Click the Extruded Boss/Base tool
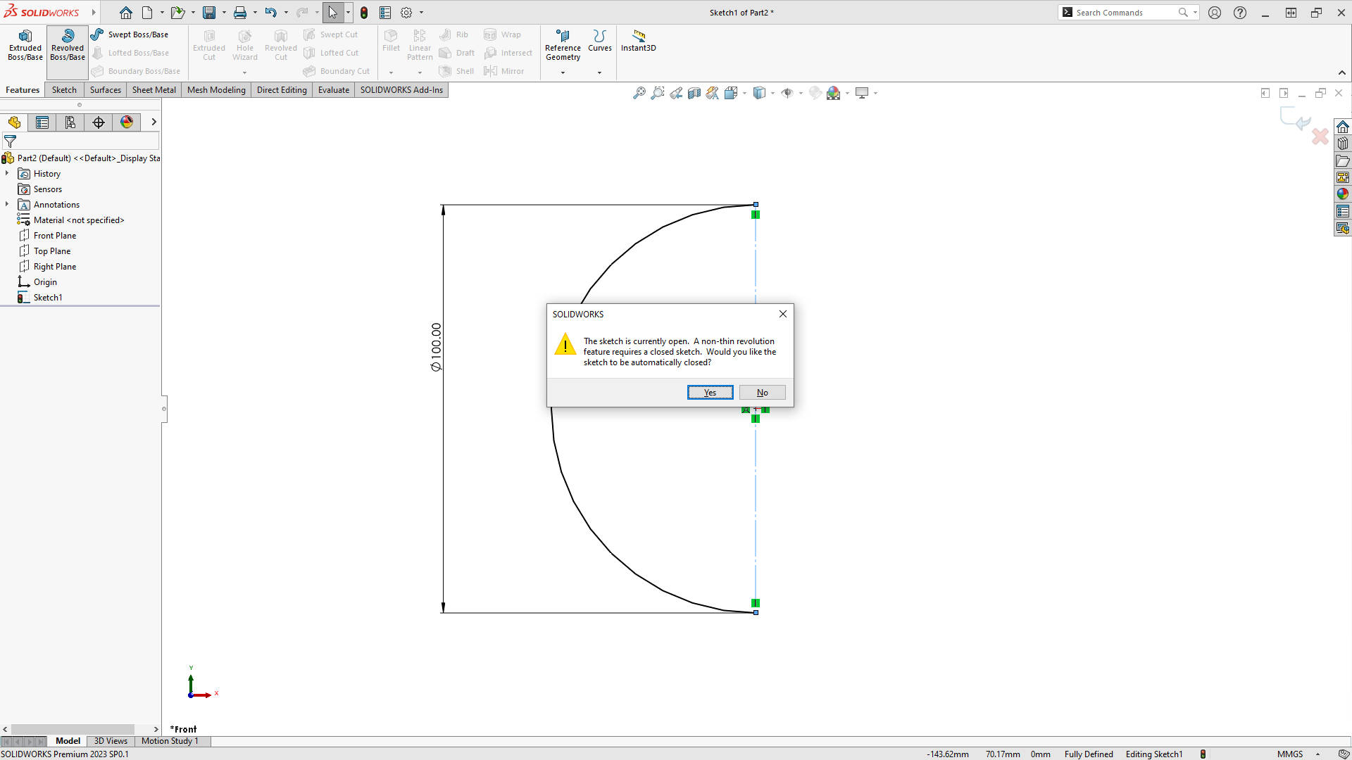The height and width of the screenshot is (760, 1352). point(25,45)
